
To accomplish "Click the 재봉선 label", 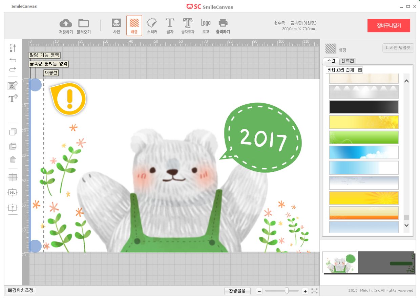I will (51, 73).
